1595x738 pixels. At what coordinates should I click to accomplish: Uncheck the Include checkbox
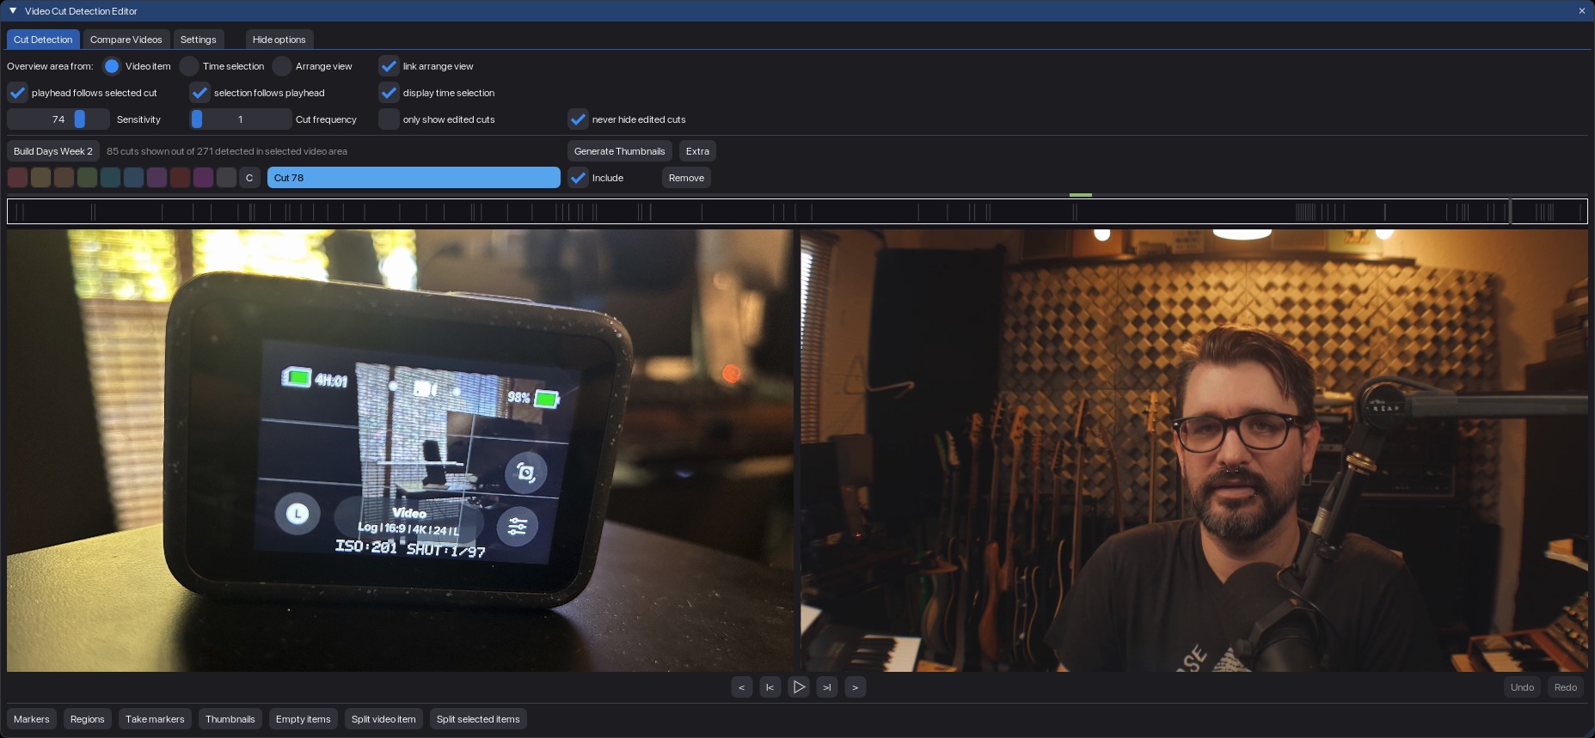click(578, 178)
